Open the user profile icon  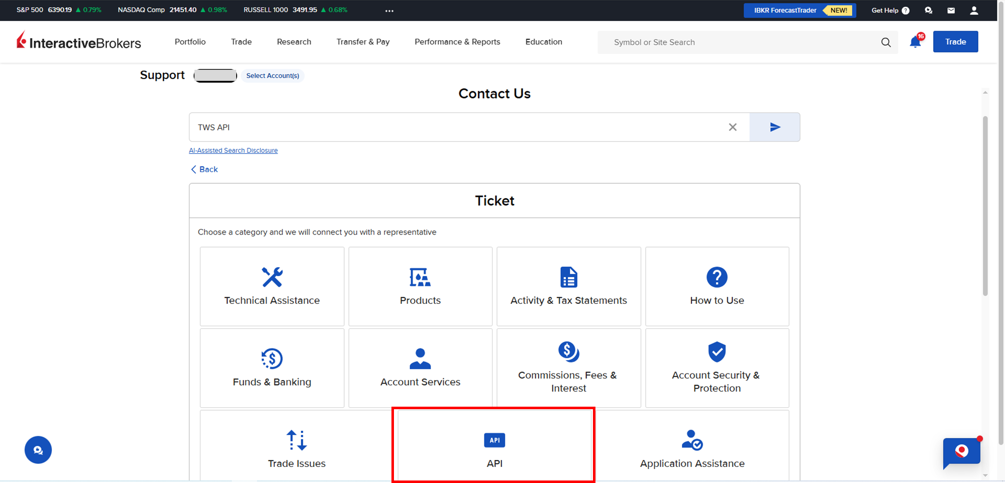(x=974, y=11)
